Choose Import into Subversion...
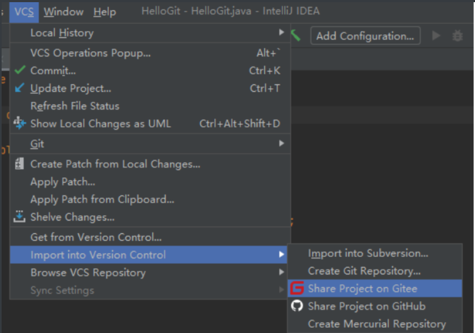Screen dimensions: 475x333 click(x=375, y=253)
